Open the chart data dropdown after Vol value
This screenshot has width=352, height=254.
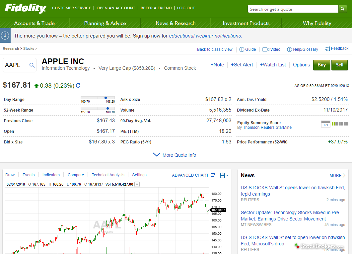coord(137,184)
